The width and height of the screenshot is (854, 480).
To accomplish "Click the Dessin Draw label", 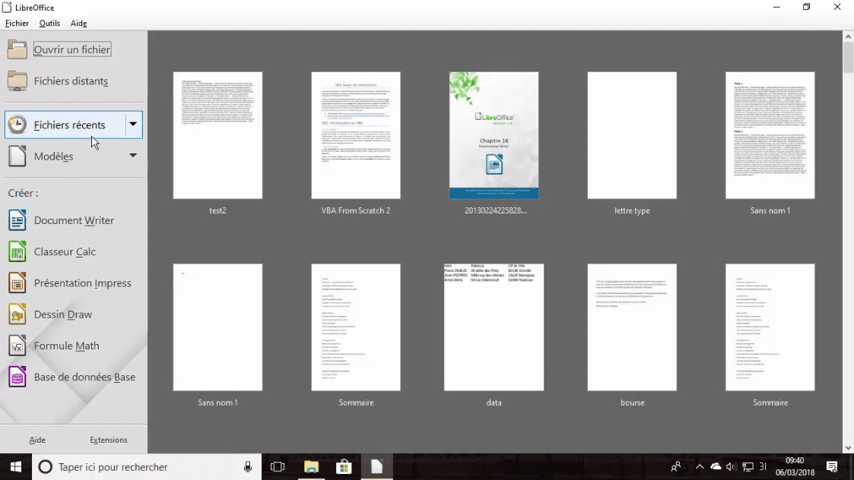I will click(x=63, y=314).
